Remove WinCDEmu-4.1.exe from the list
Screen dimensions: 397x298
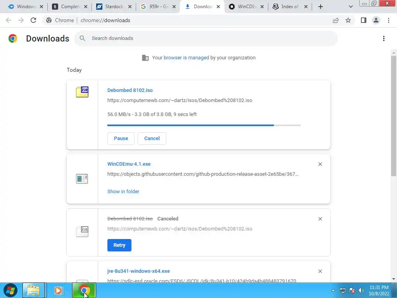(320, 164)
